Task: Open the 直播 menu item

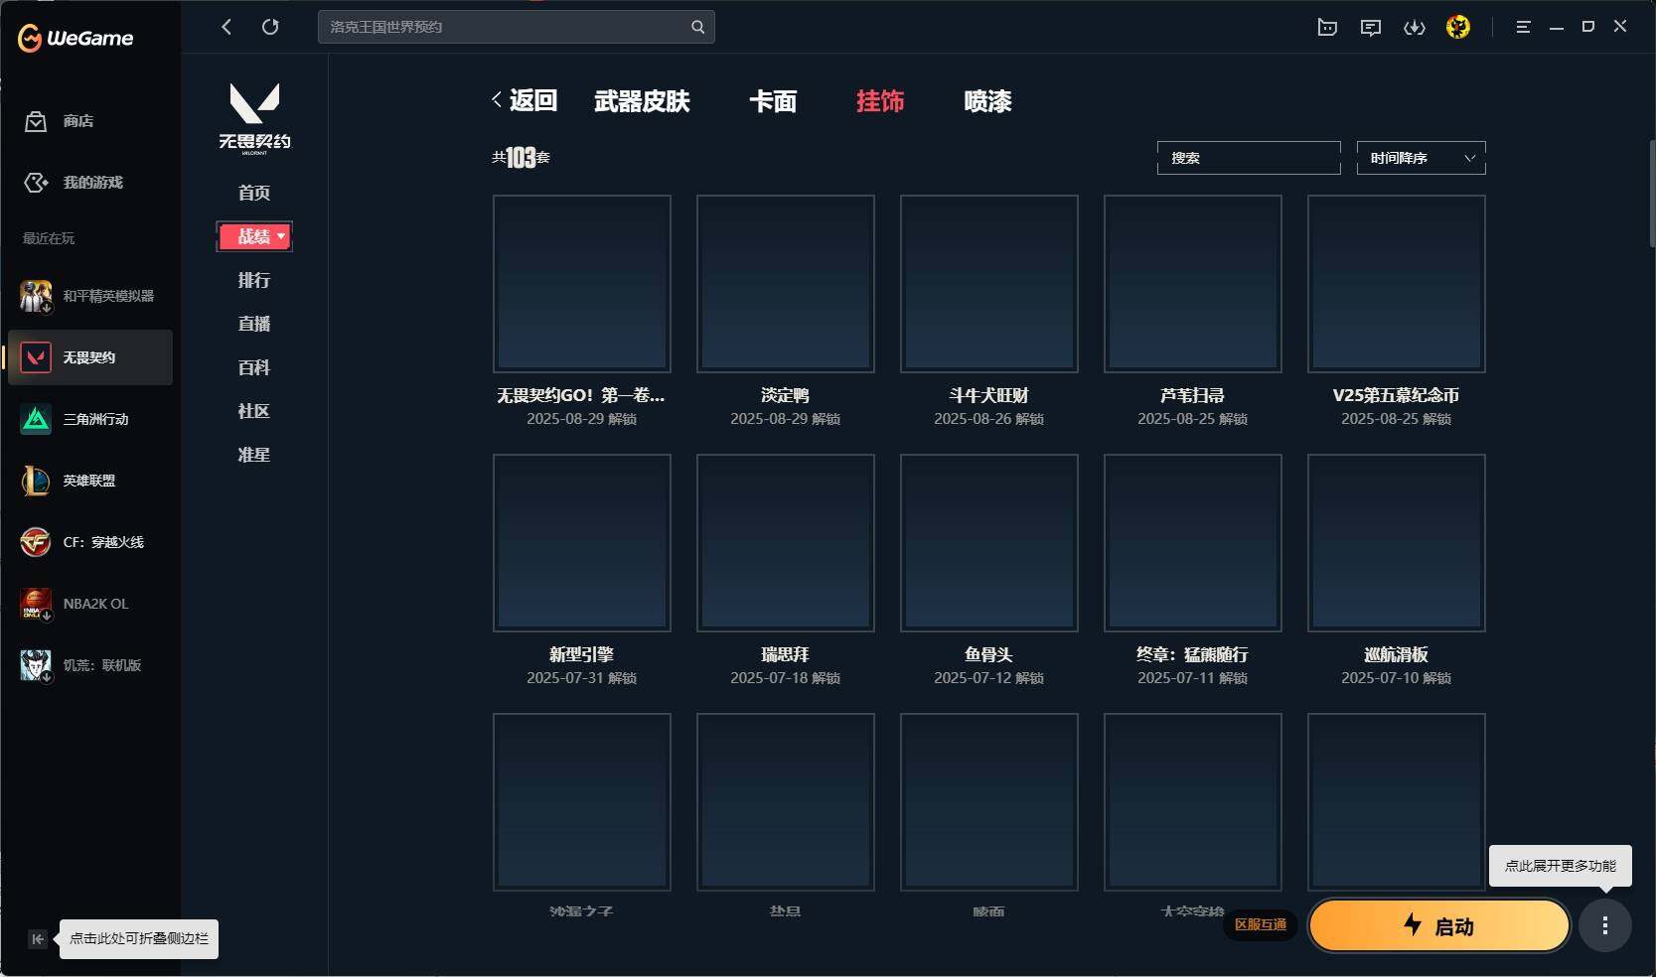Action: coord(254,324)
